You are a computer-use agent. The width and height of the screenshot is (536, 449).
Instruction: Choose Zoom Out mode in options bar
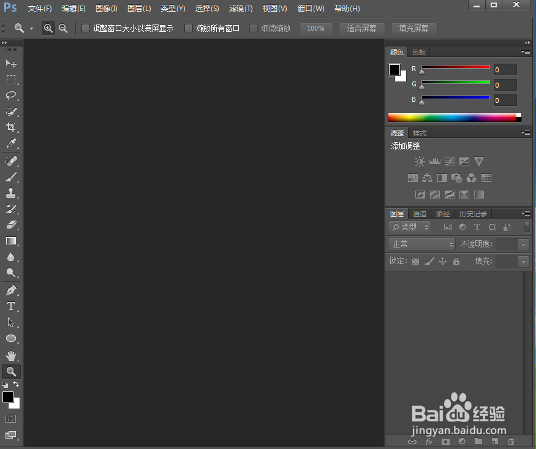63,28
